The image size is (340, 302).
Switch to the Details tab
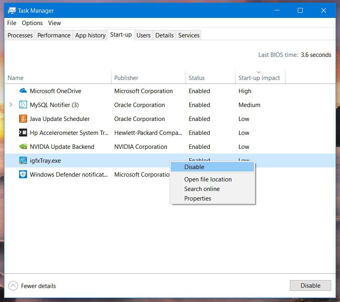tap(164, 35)
